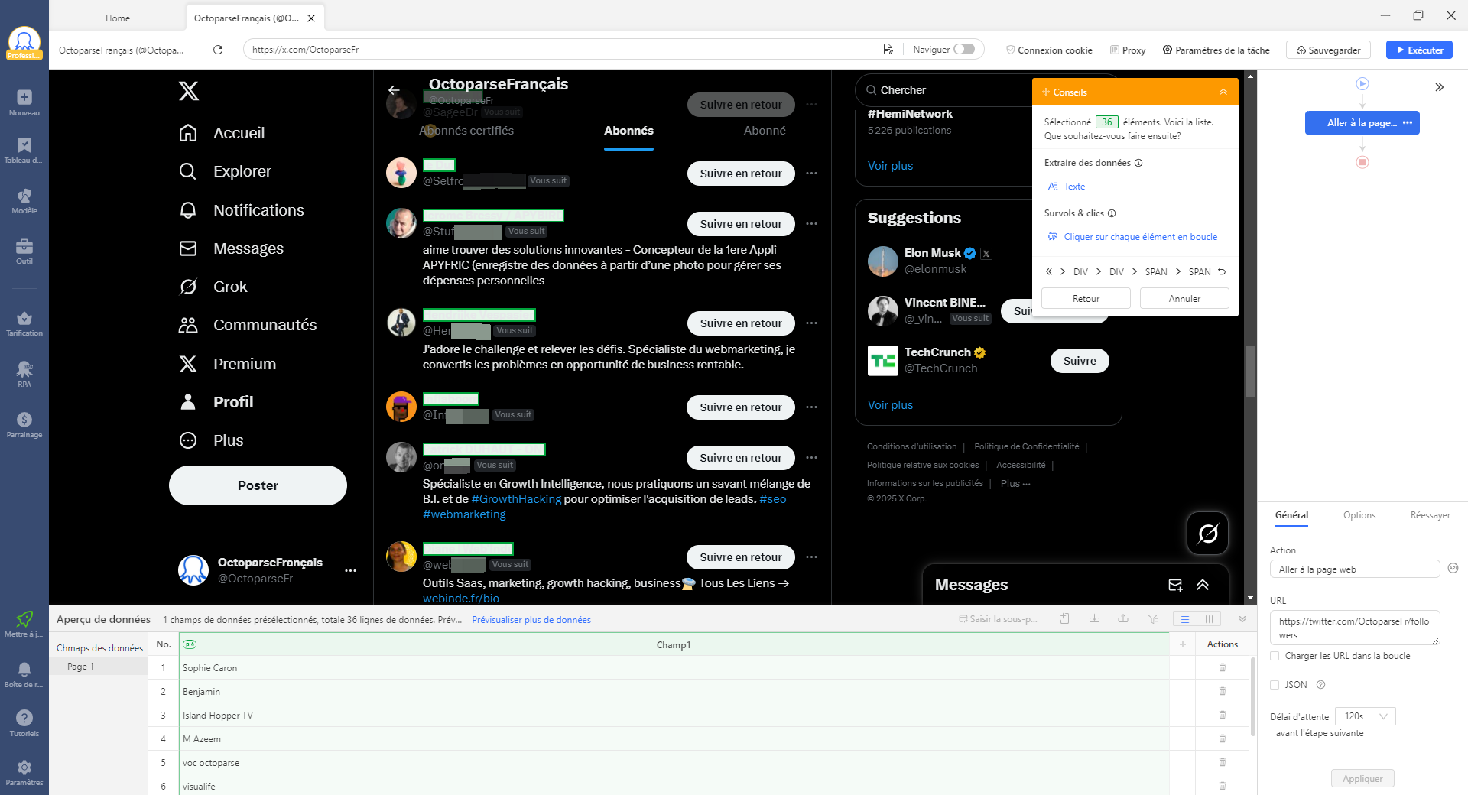Open the RPA sidebar icon
Screen dimensions: 1468x795
(24, 374)
